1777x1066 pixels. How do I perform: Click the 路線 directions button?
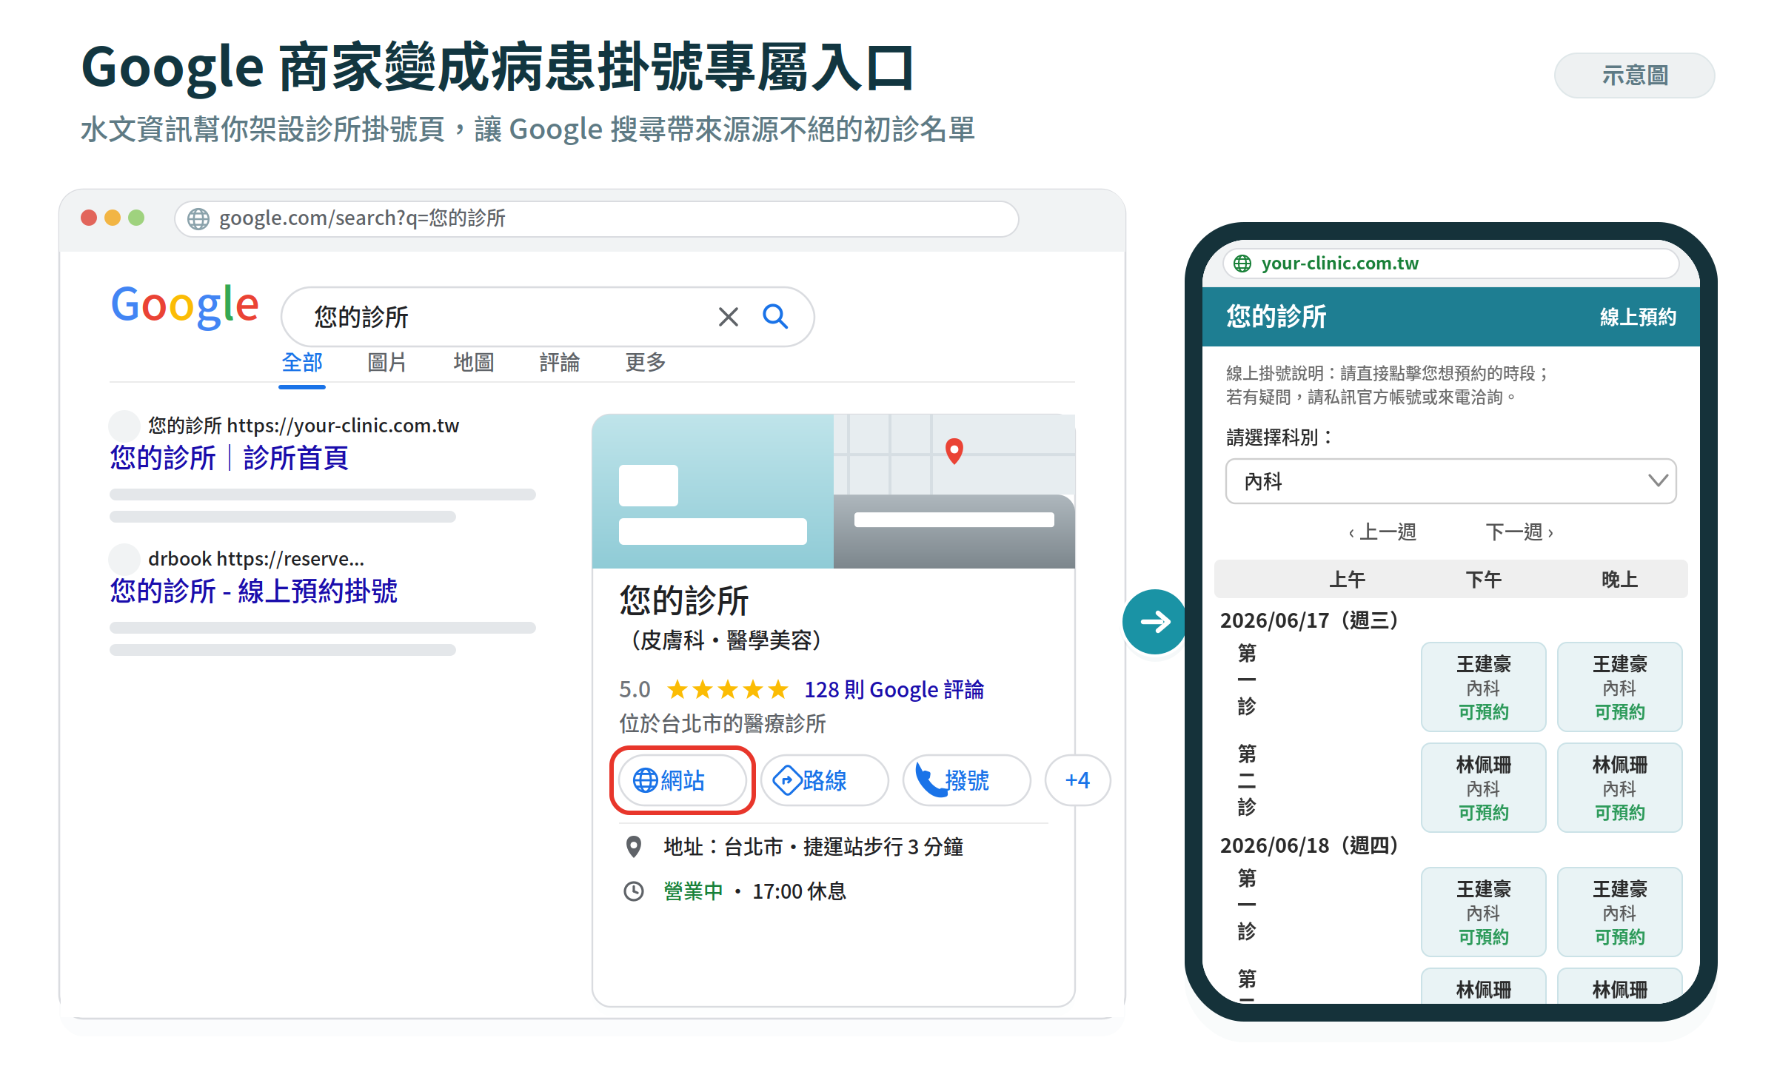(x=825, y=780)
